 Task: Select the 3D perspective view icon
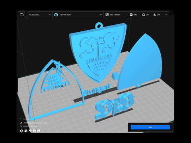(x=21, y=131)
